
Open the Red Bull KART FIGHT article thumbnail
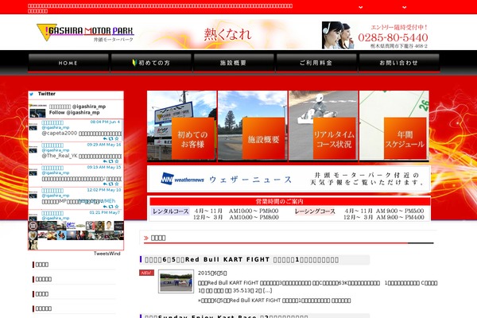176,281
